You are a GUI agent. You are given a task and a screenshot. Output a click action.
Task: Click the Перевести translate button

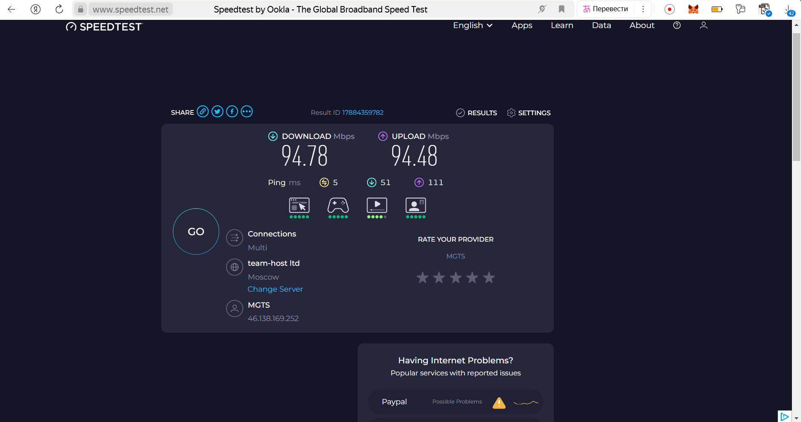pyautogui.click(x=606, y=9)
